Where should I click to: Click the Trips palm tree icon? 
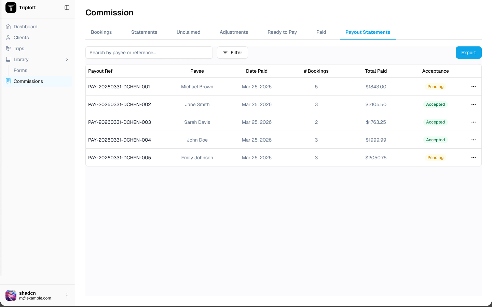click(x=8, y=48)
